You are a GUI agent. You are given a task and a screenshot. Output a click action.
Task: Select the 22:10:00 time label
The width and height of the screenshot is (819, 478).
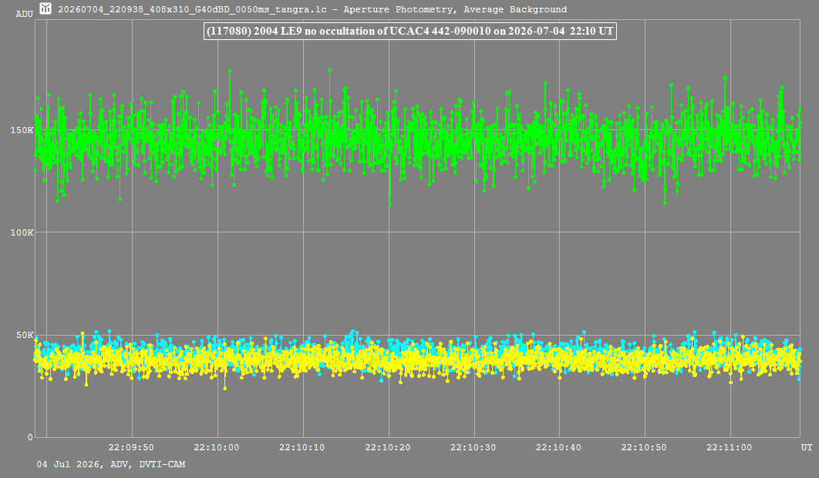click(x=217, y=447)
